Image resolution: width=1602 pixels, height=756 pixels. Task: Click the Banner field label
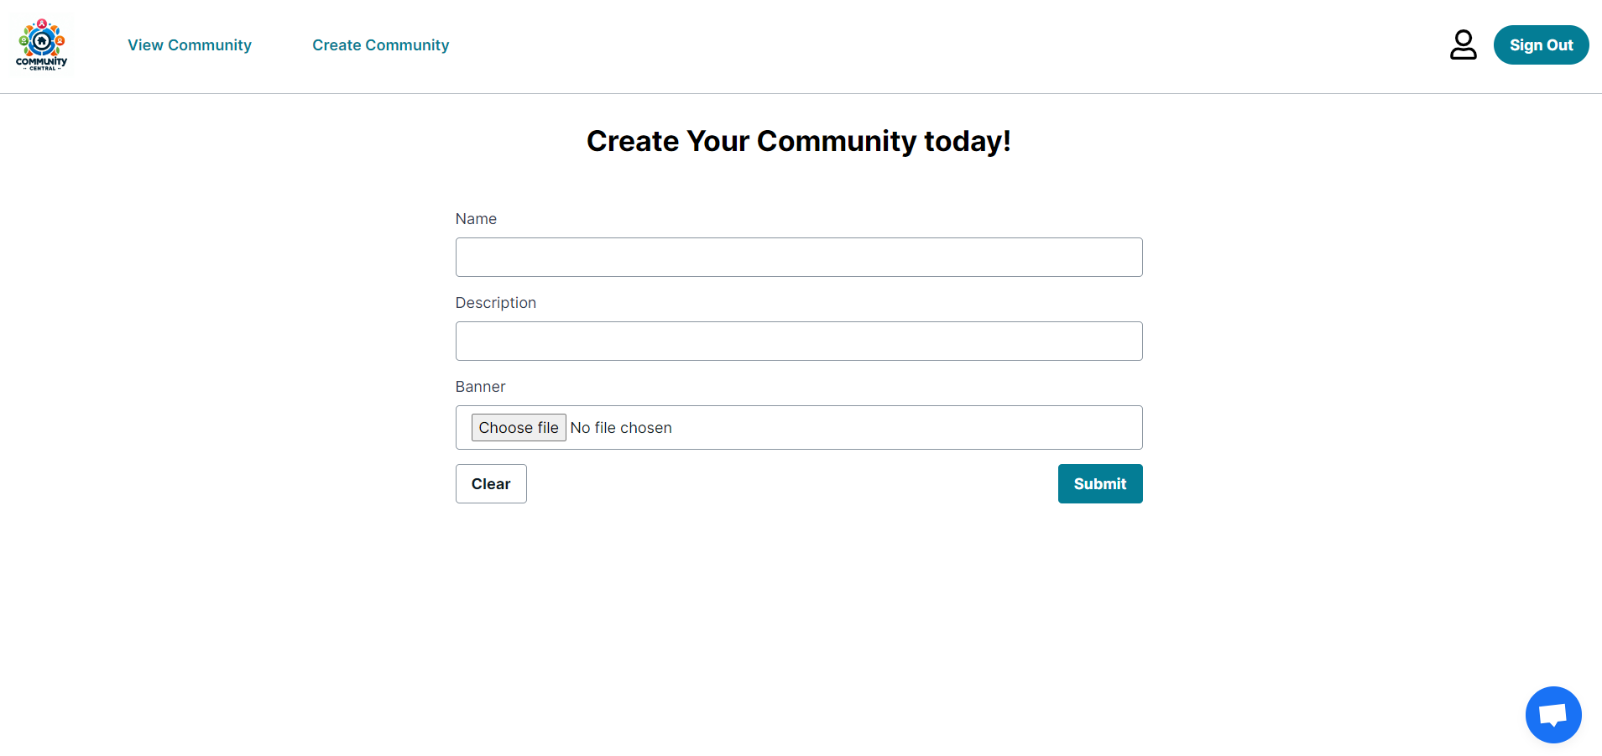point(480,387)
